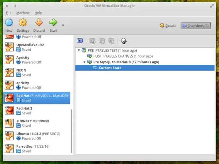Open the Start options dropdown arrow
Screen dimensions: 219x164
click(x=63, y=25)
